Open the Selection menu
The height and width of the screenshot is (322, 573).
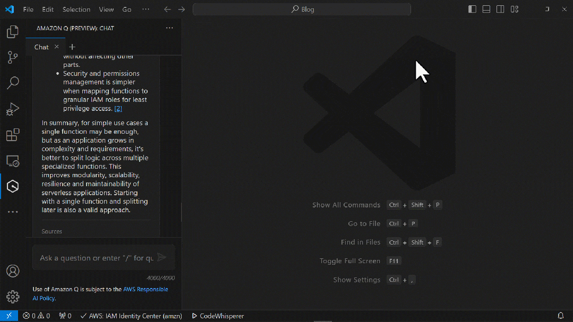pyautogui.click(x=76, y=9)
